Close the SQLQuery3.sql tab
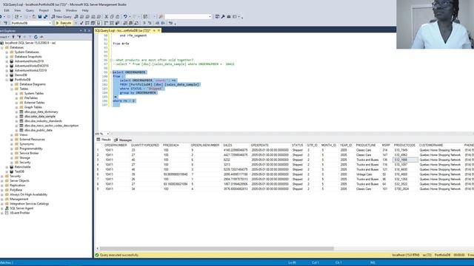474x266 pixels. click(158, 30)
